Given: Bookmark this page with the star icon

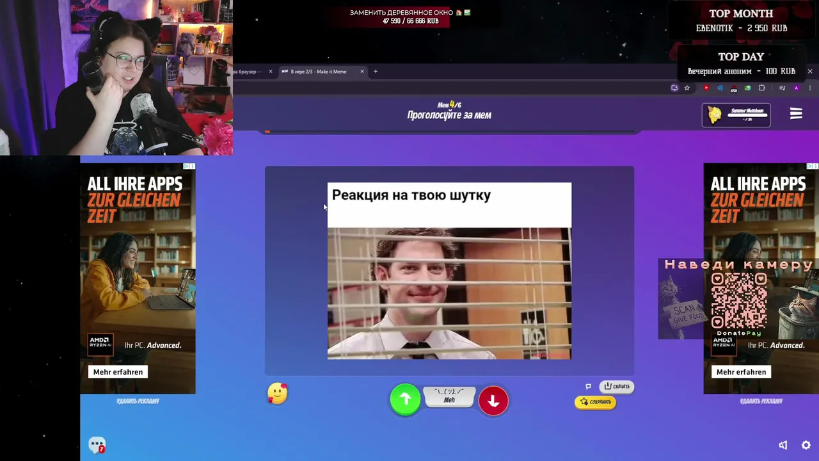Looking at the screenshot, I should click(x=687, y=88).
